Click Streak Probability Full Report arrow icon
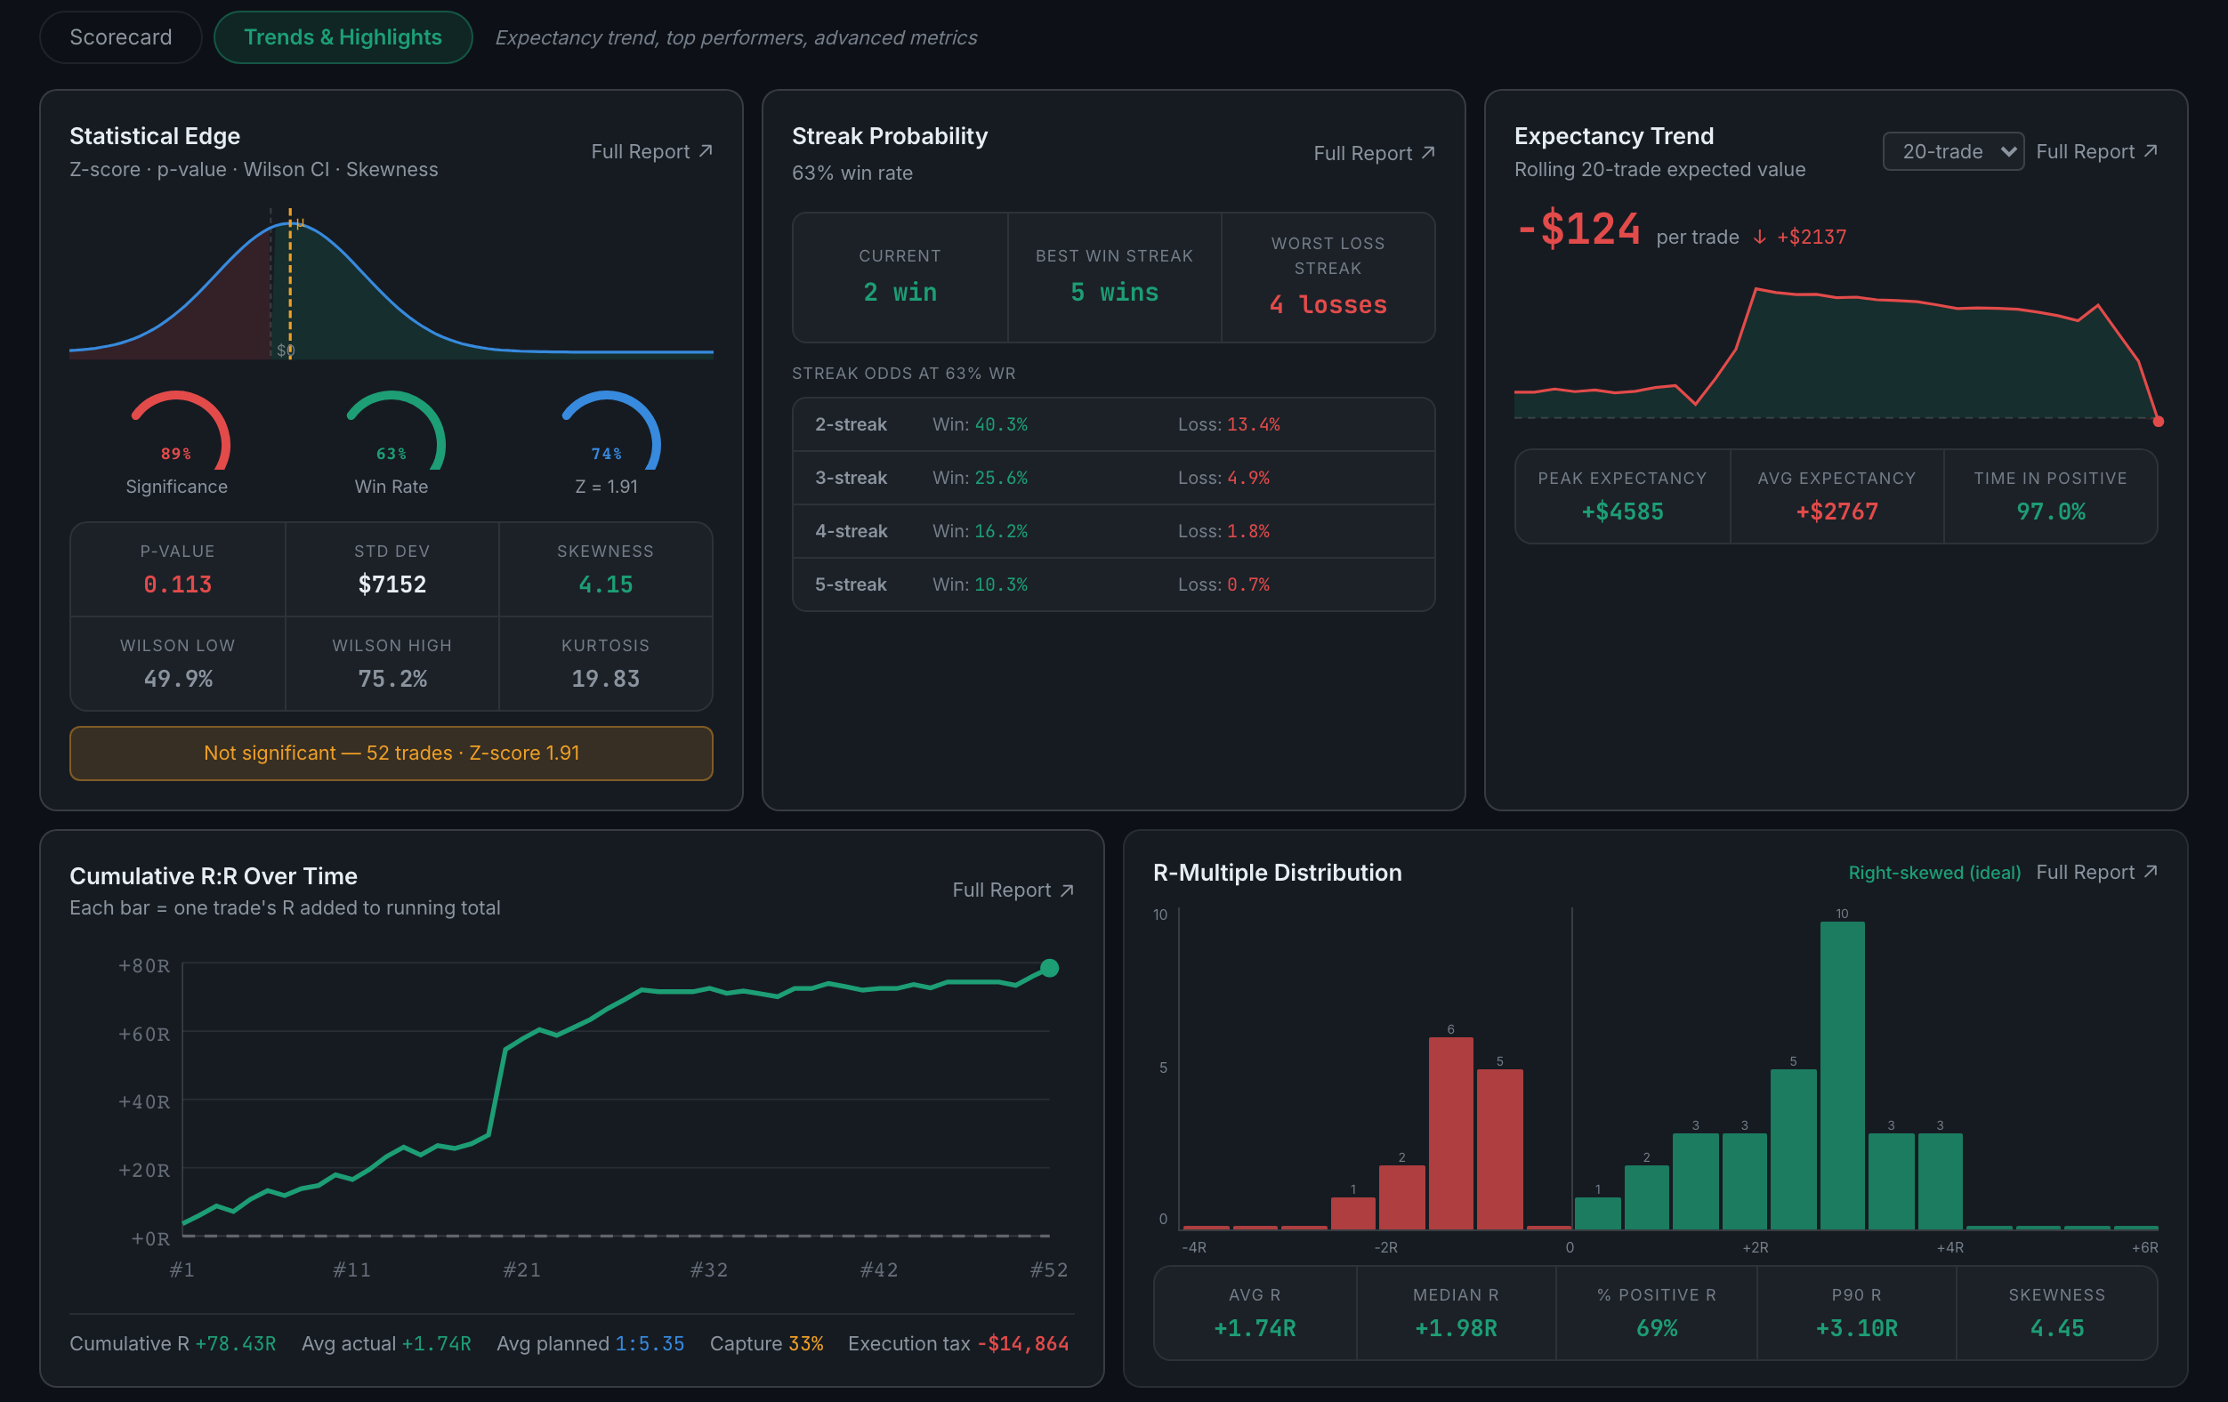Screen dimensions: 2228x1402 pos(1429,153)
